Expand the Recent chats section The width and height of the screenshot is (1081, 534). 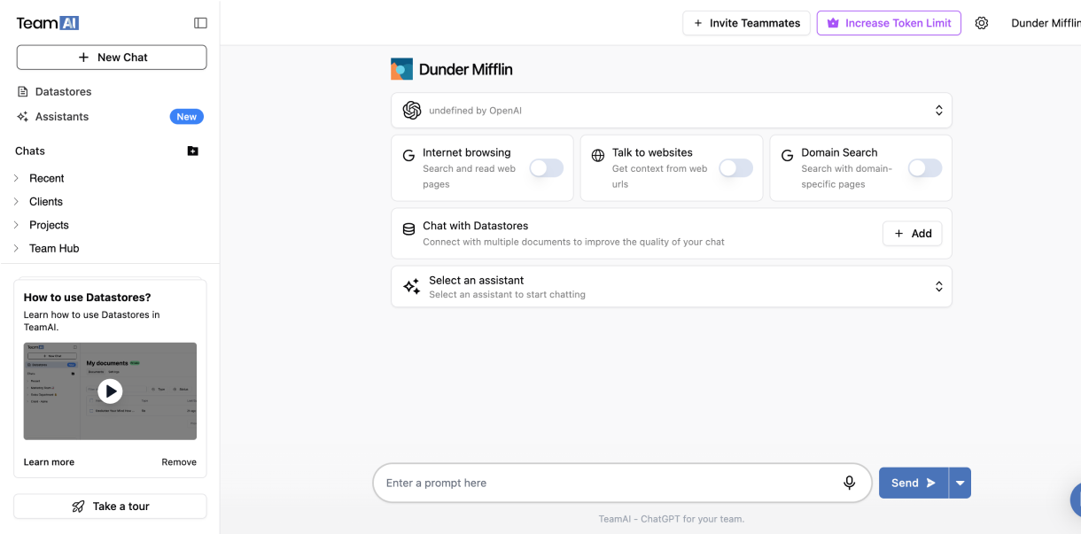46,178
